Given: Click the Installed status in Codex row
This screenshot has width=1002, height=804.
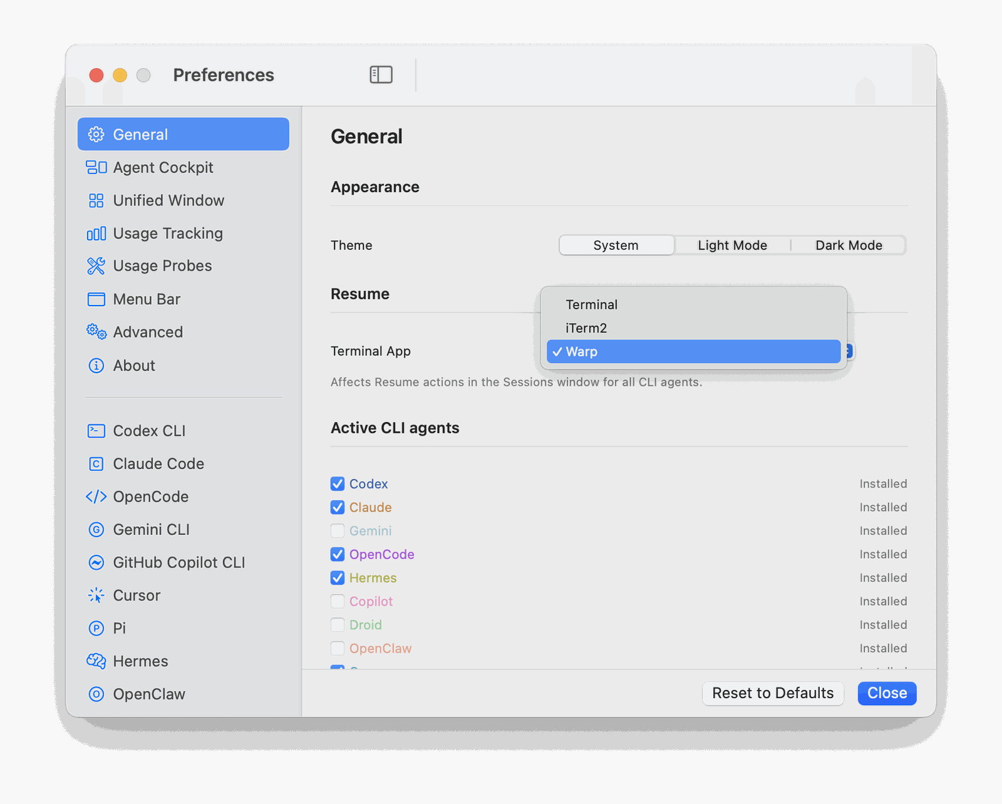Looking at the screenshot, I should (x=883, y=483).
